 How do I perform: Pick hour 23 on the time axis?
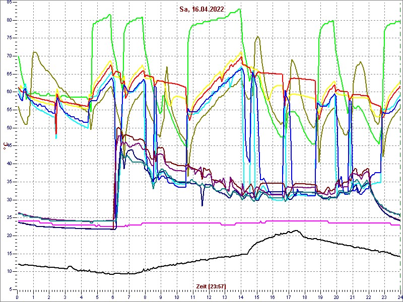point(384,297)
